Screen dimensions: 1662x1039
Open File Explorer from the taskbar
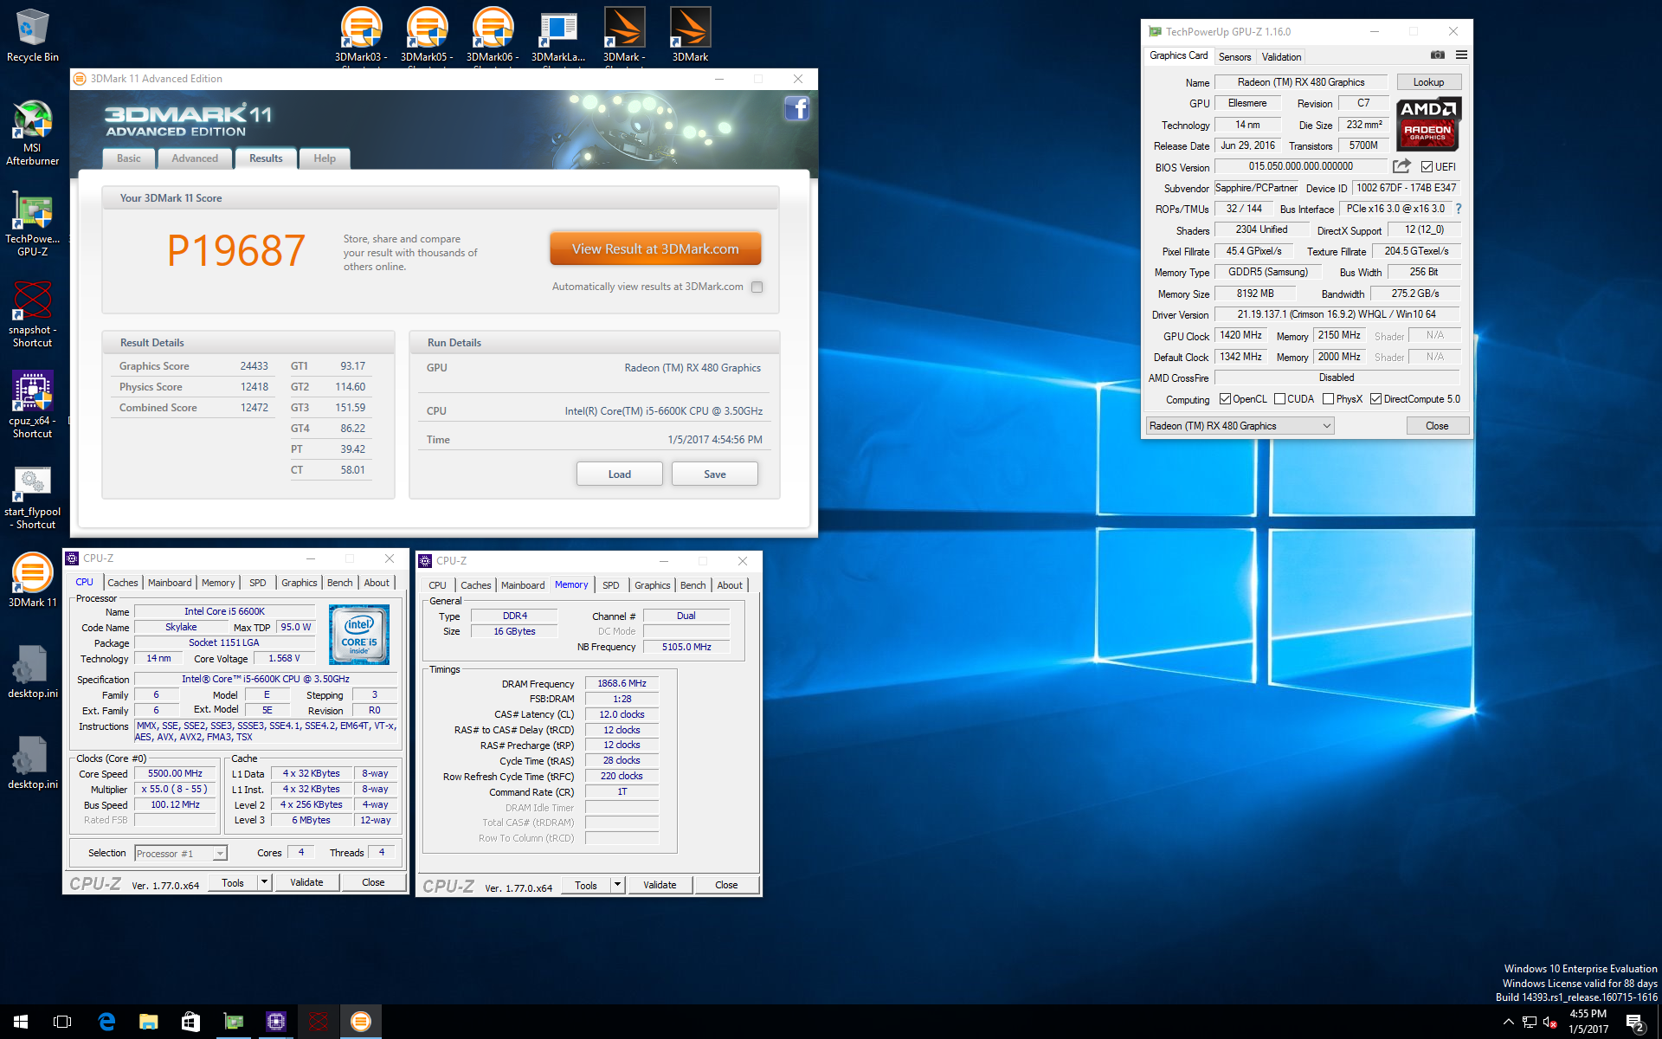149,1022
